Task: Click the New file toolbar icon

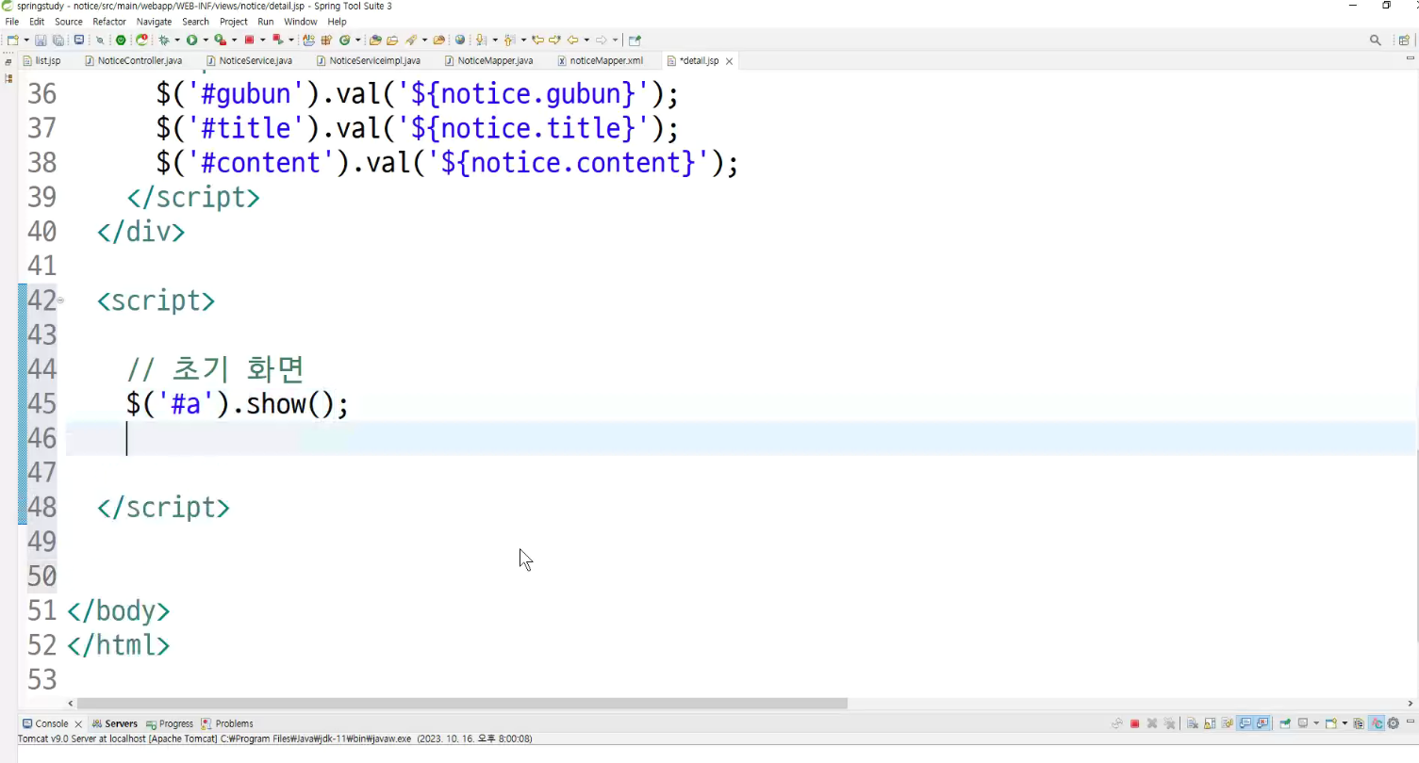Action: tap(12, 41)
